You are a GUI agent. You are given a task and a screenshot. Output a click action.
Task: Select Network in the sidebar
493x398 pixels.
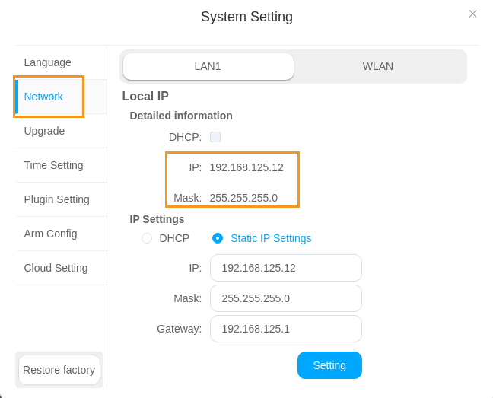click(x=43, y=97)
